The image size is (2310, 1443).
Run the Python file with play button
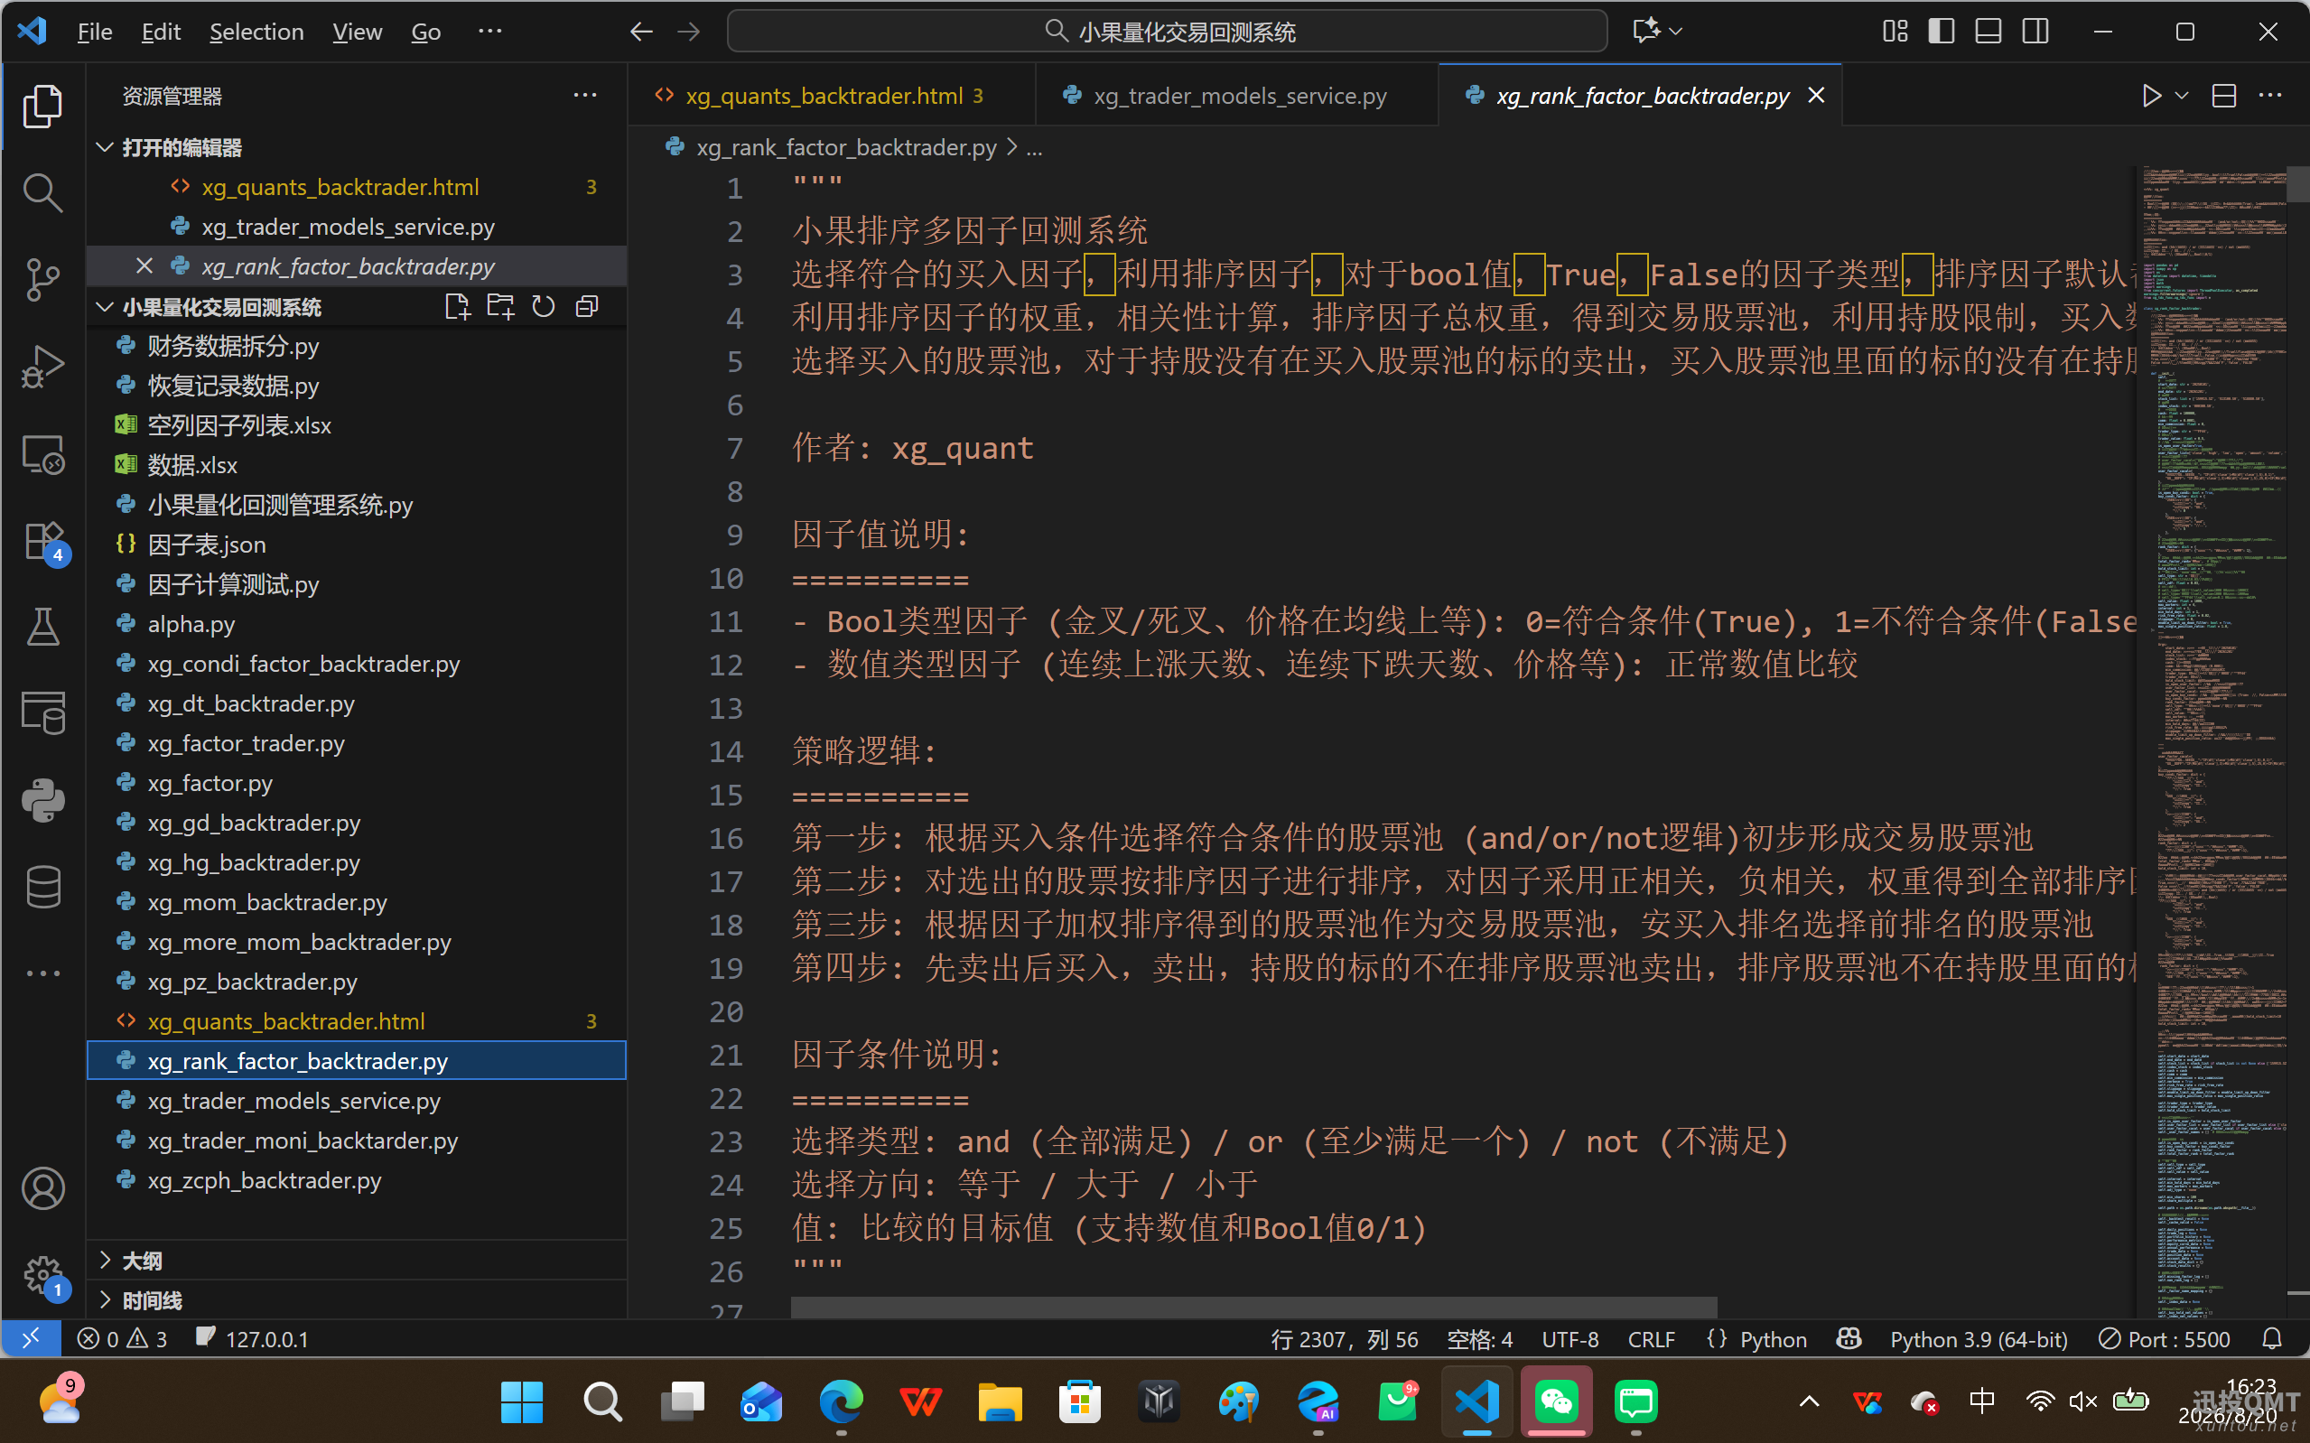tap(2151, 96)
